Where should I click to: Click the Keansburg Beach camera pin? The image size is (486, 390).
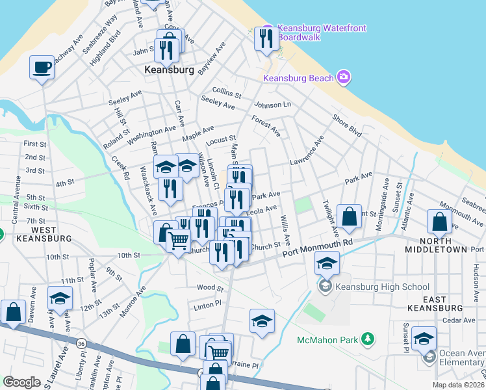click(344, 77)
